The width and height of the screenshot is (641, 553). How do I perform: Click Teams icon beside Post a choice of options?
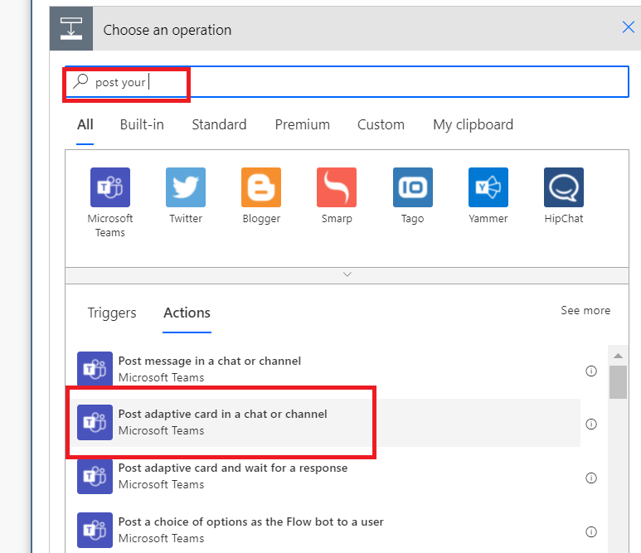point(95,530)
